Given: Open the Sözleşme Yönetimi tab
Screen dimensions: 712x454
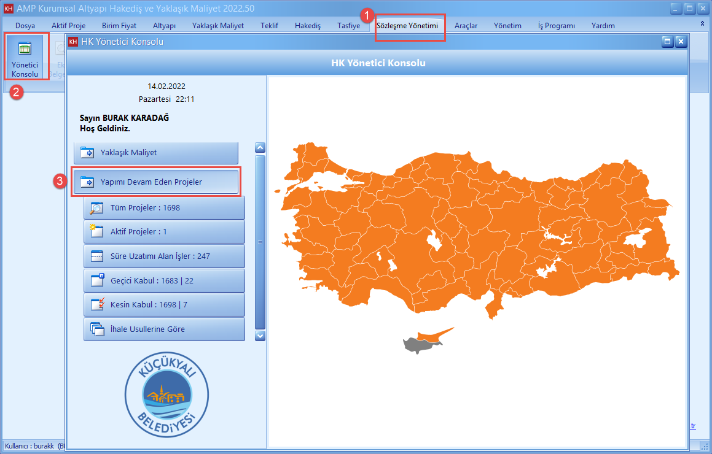Looking at the screenshot, I should pos(407,26).
